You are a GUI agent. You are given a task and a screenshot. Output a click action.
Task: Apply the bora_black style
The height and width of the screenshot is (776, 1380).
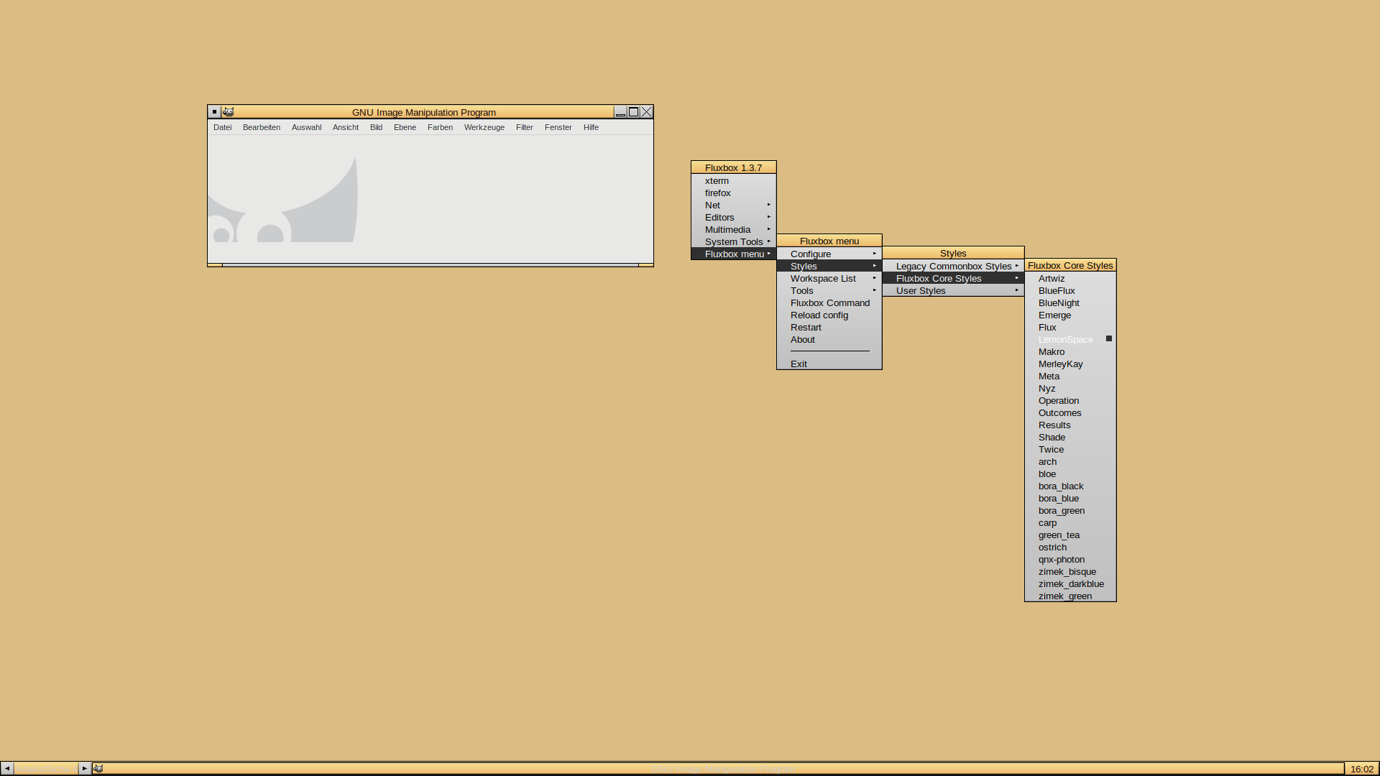click(1070, 486)
